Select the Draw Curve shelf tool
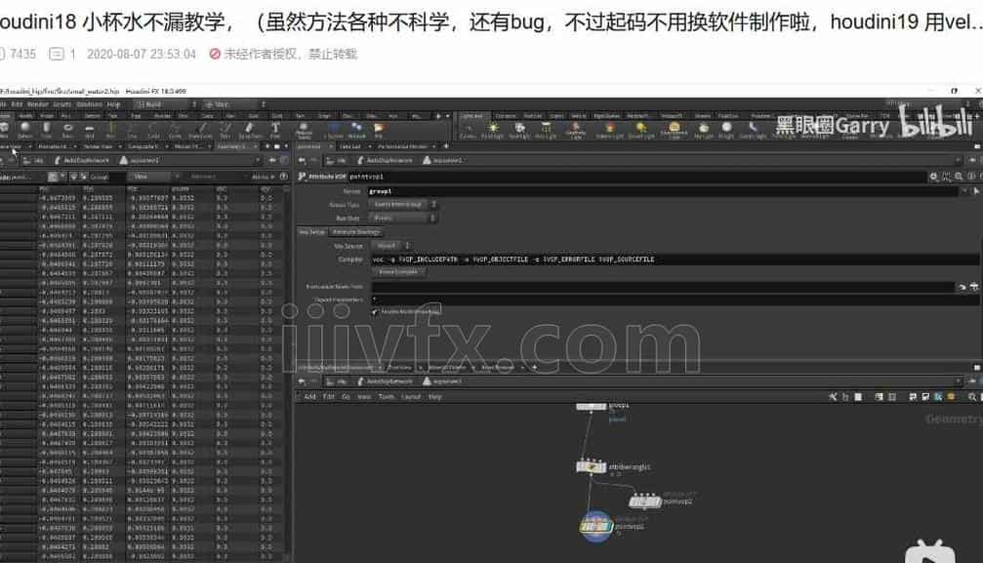983x563 pixels. click(225, 129)
